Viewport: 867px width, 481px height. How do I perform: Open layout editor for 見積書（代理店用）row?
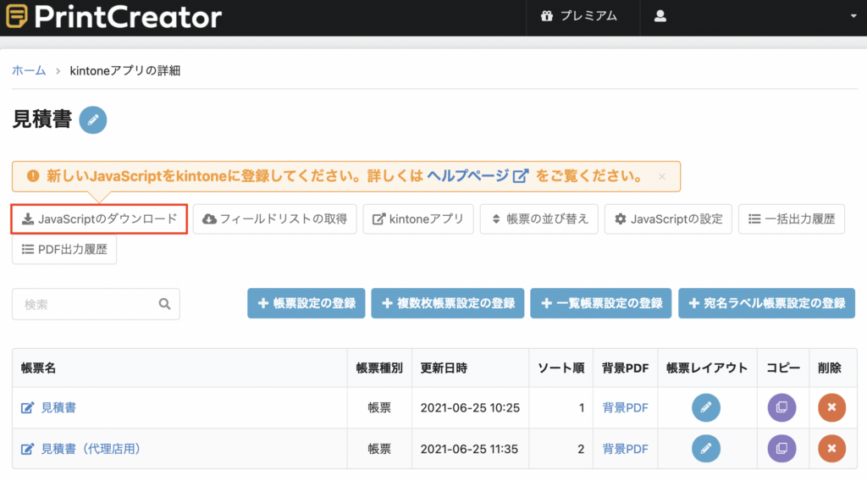706,448
